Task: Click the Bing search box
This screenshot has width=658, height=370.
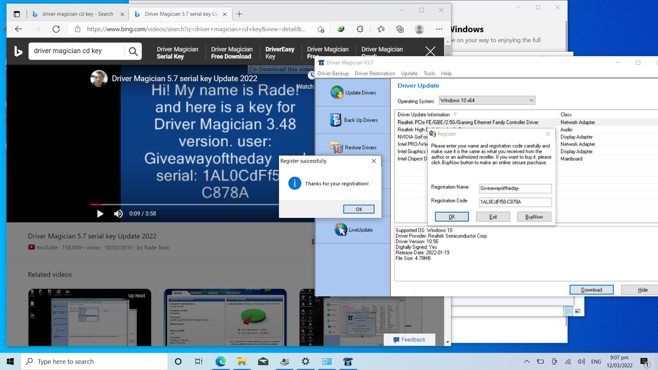Action: click(x=76, y=51)
